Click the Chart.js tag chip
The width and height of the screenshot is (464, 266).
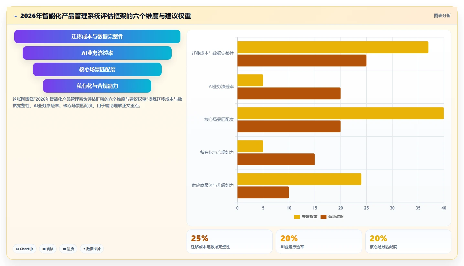tap(25, 249)
